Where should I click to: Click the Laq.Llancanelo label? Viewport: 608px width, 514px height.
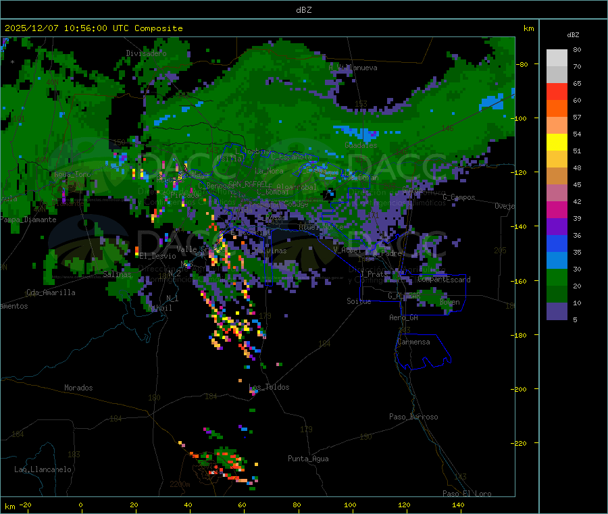click(43, 469)
